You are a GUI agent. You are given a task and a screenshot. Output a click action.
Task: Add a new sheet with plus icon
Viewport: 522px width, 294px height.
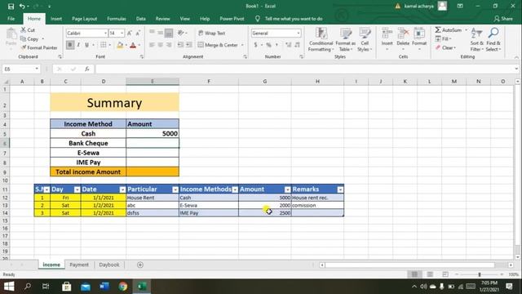[140, 265]
